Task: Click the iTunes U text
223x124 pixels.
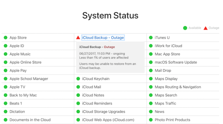Action: (162, 38)
